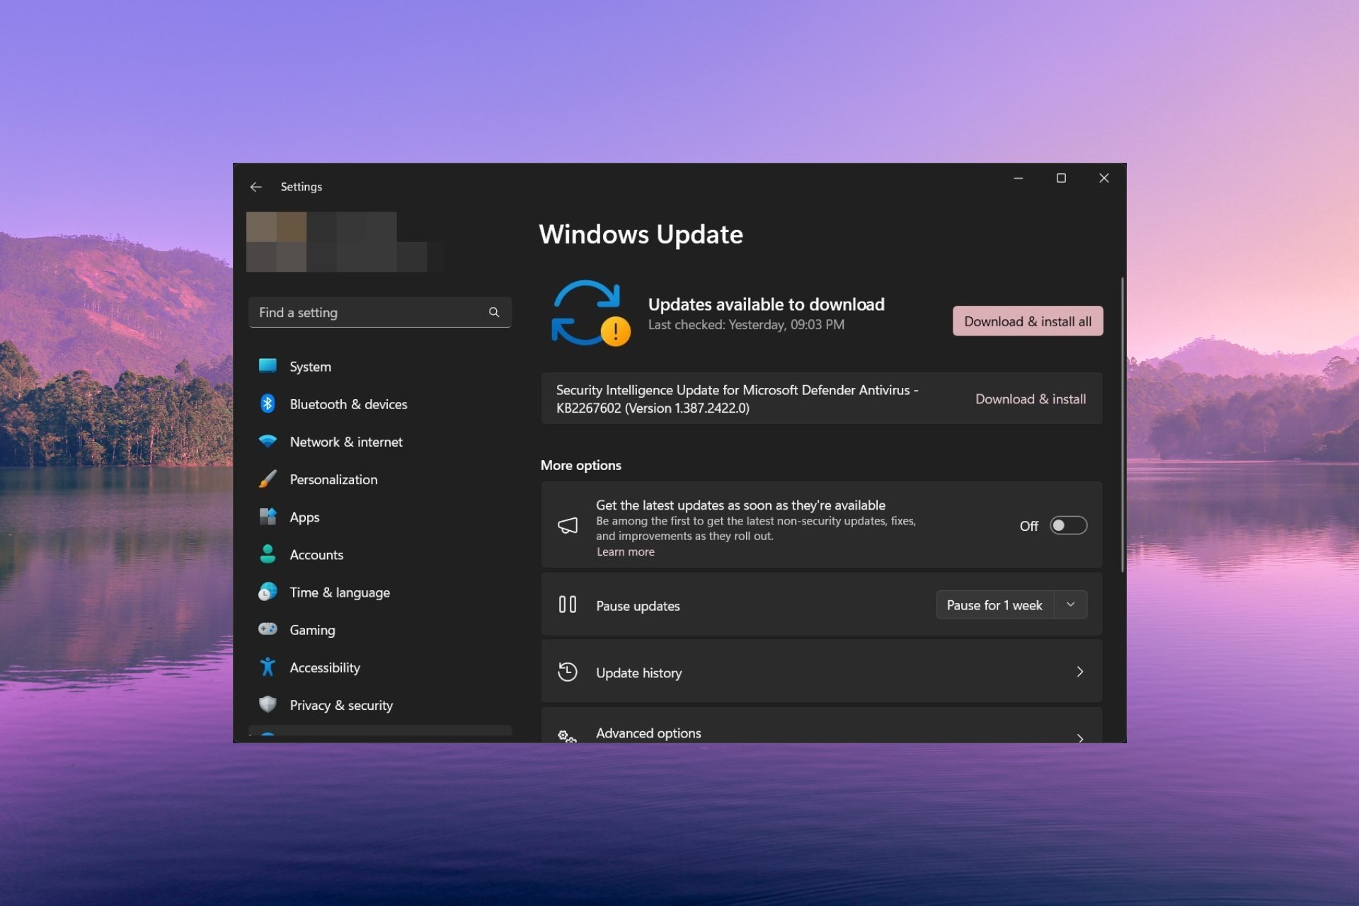Click the System monitor icon
The width and height of the screenshot is (1359, 906).
coord(268,366)
